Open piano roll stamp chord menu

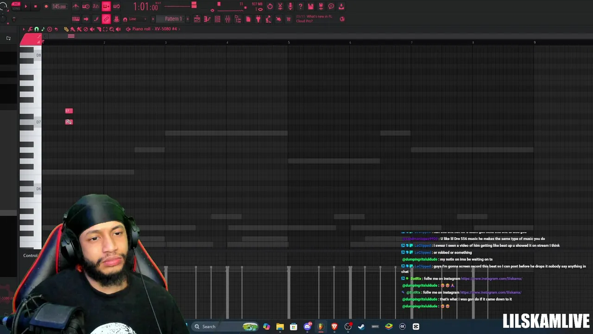(x=50, y=29)
